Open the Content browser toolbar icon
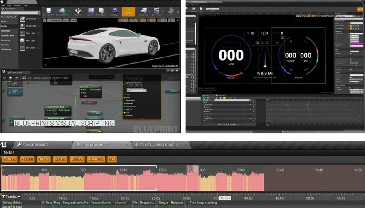This screenshot has height=208, width=365. pos(91,12)
